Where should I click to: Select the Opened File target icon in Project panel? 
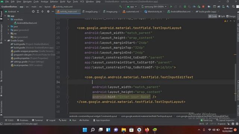click(33, 12)
